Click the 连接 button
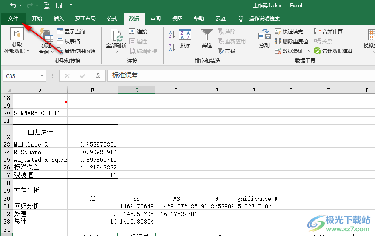Screen dimensions: 375x236 (x=138, y=31)
